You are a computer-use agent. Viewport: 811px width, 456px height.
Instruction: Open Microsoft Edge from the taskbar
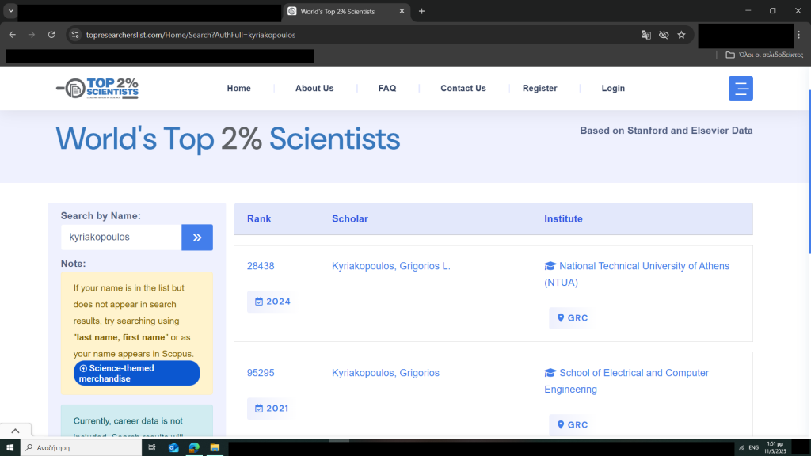click(194, 448)
